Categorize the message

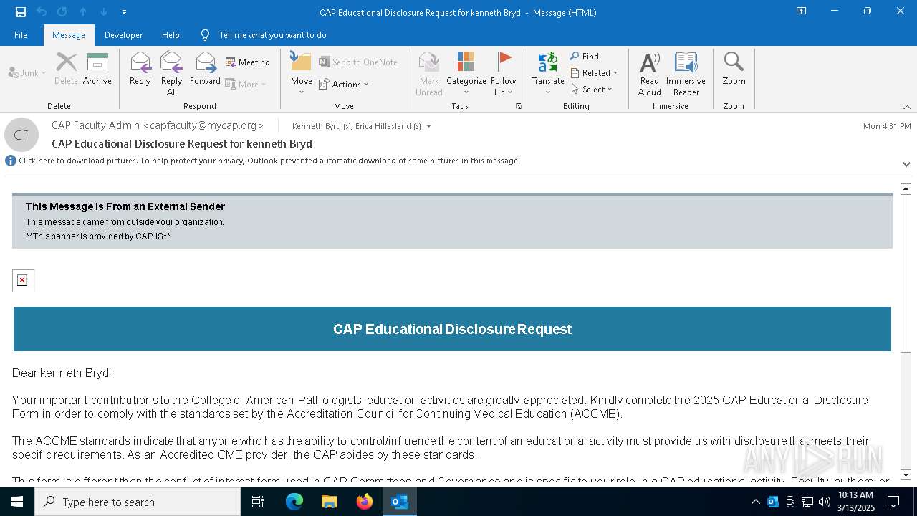tap(466, 74)
